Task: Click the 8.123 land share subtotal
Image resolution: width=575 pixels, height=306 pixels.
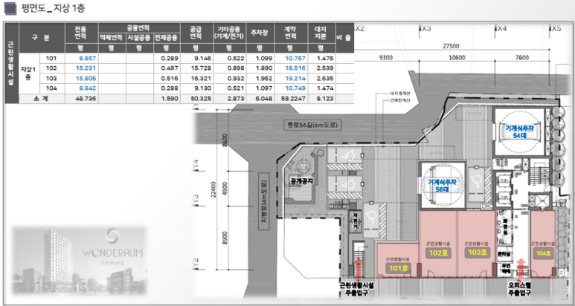Action: click(x=324, y=99)
